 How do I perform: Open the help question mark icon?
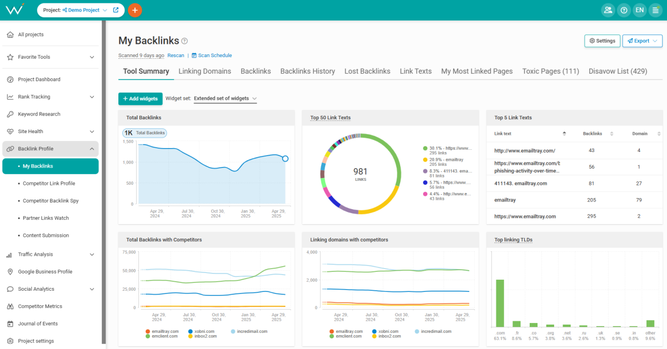coord(624,10)
